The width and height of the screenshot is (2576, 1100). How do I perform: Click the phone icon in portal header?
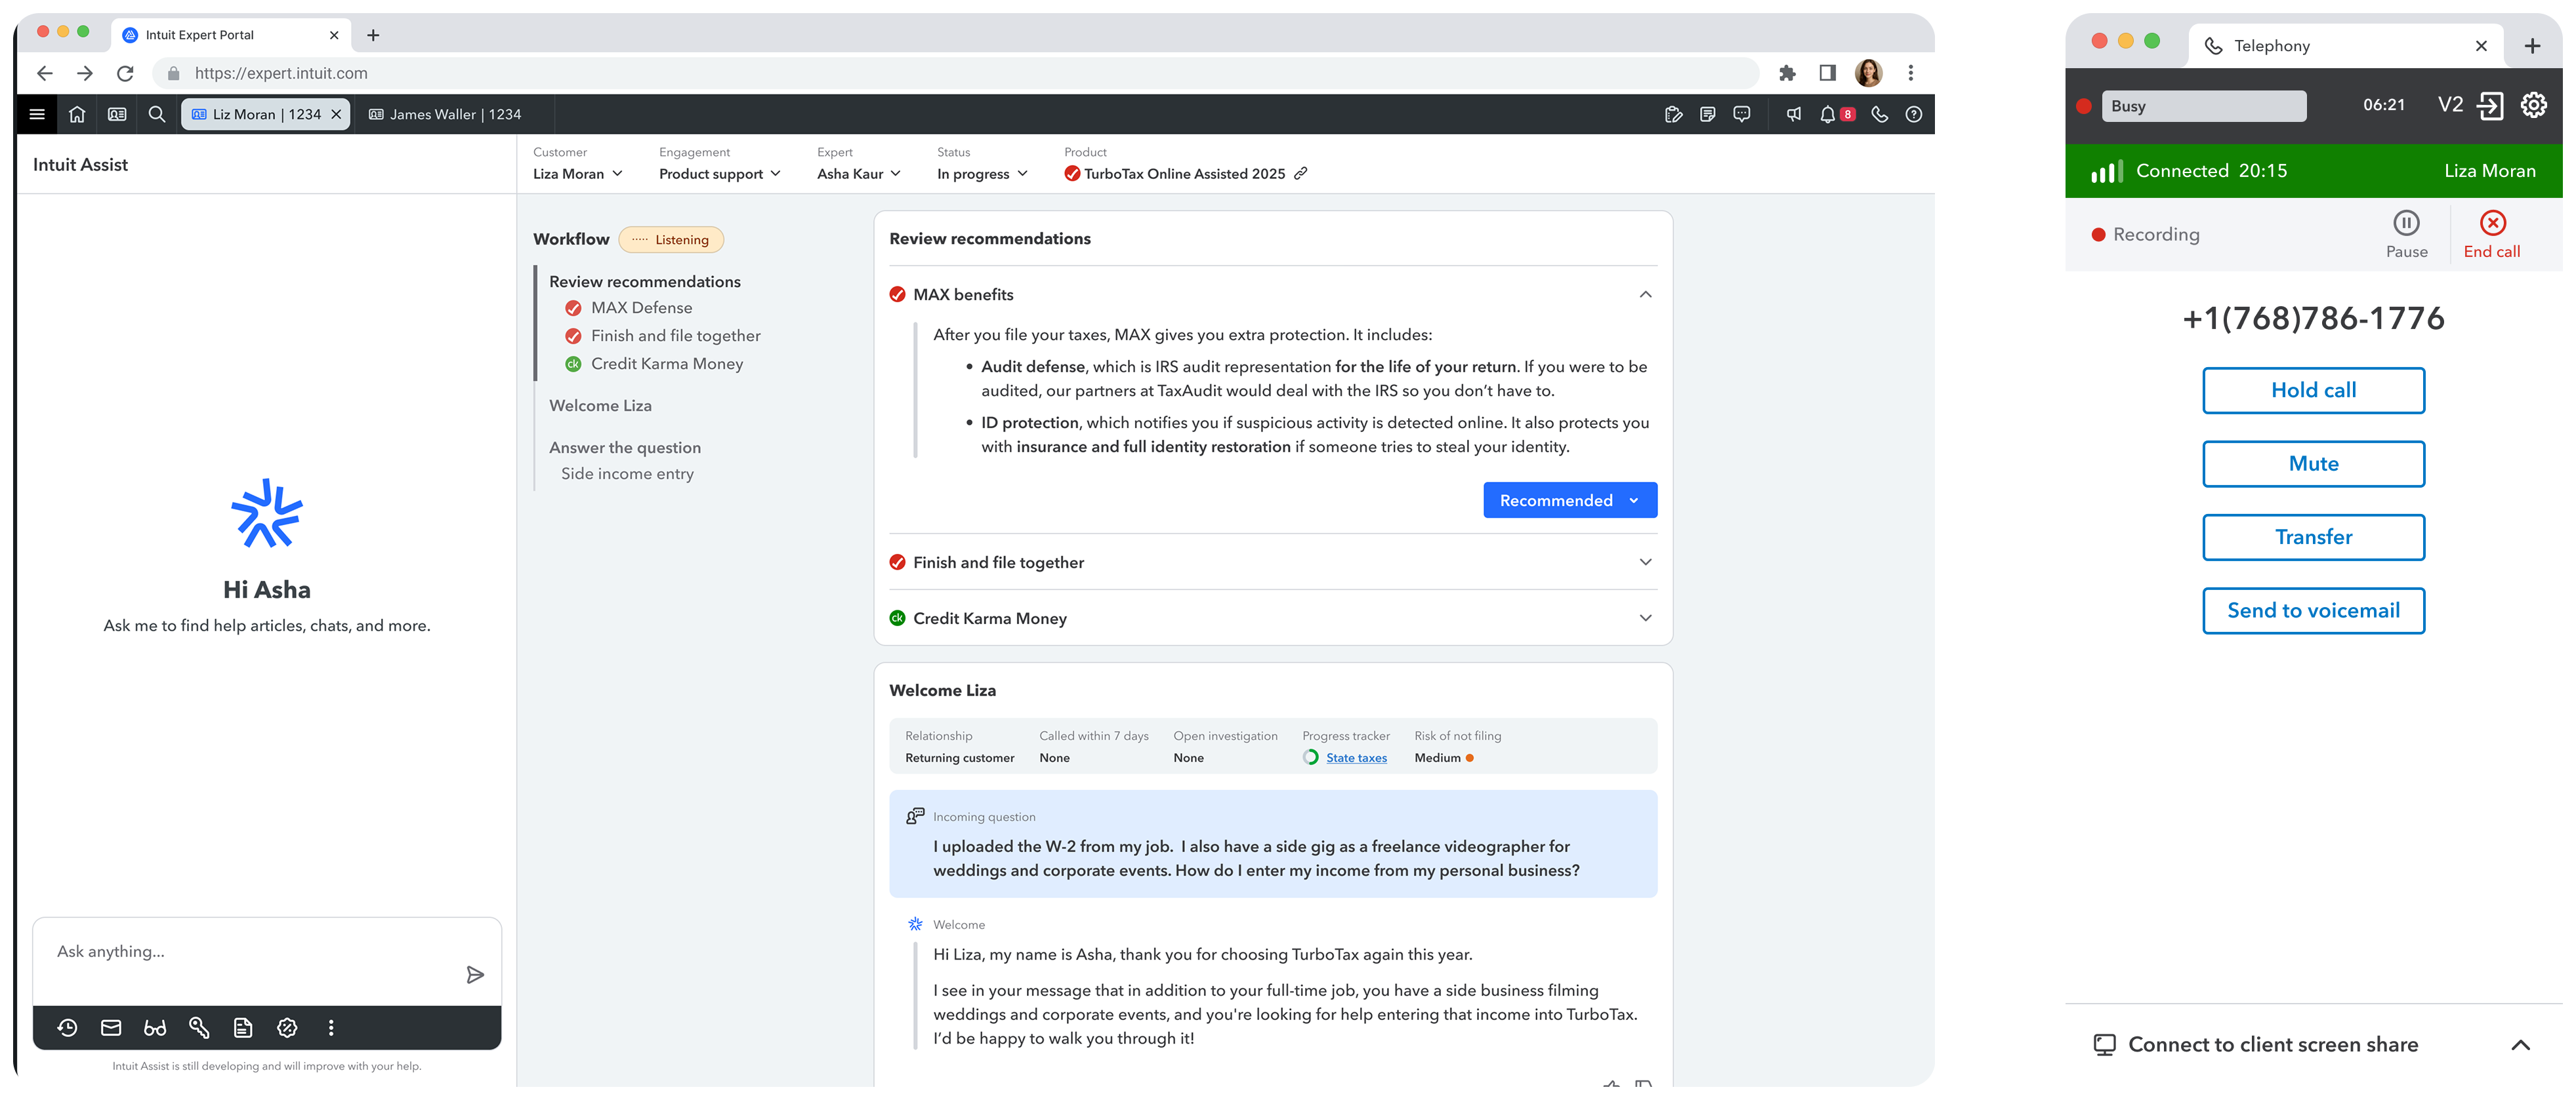[x=1879, y=114]
